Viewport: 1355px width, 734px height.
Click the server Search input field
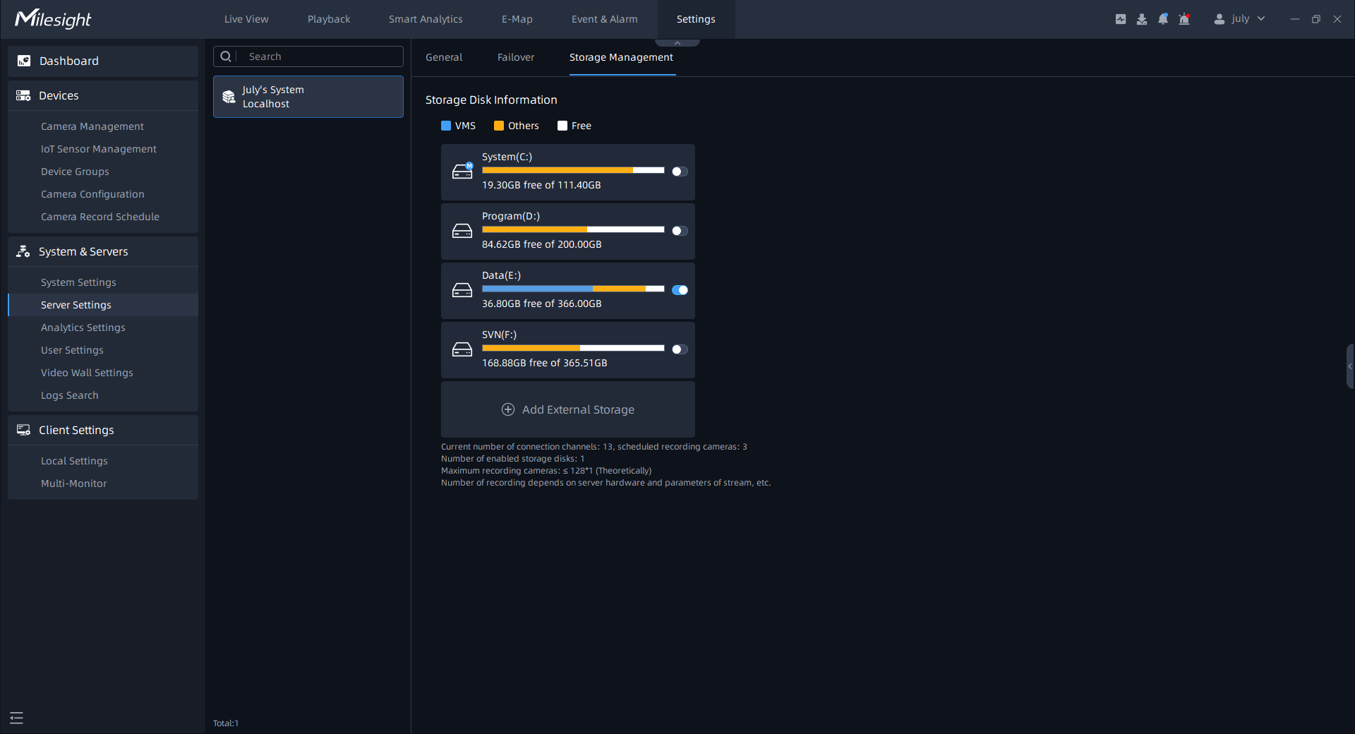(x=321, y=56)
